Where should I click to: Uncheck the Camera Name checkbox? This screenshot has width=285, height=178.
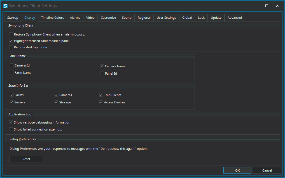[x=102, y=66]
